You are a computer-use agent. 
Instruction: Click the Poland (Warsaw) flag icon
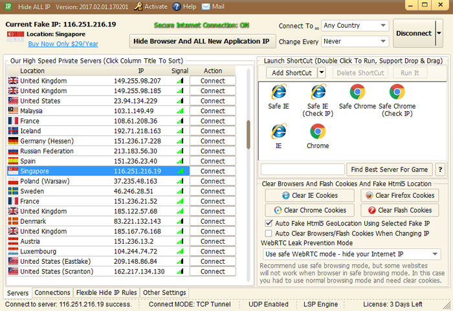(13, 181)
